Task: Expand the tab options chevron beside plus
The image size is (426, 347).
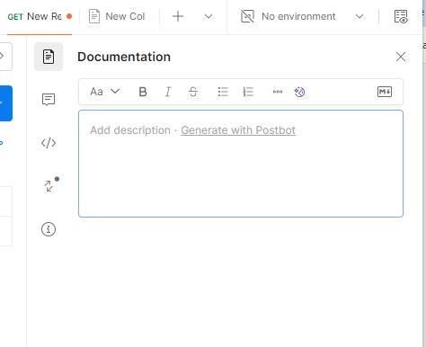Action: 209,16
